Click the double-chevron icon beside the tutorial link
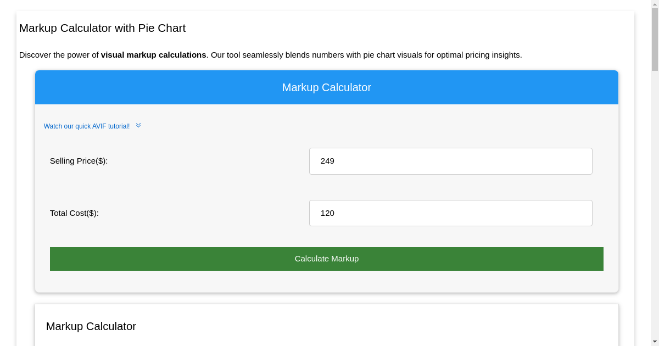Image resolution: width=659 pixels, height=346 pixels. click(x=138, y=125)
